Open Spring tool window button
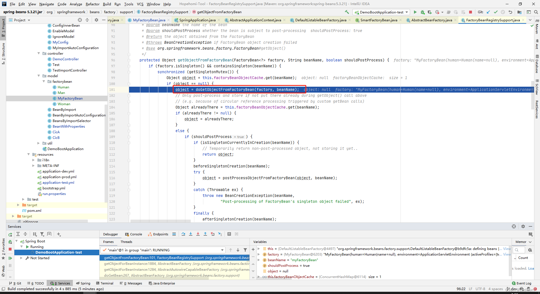 (83, 283)
